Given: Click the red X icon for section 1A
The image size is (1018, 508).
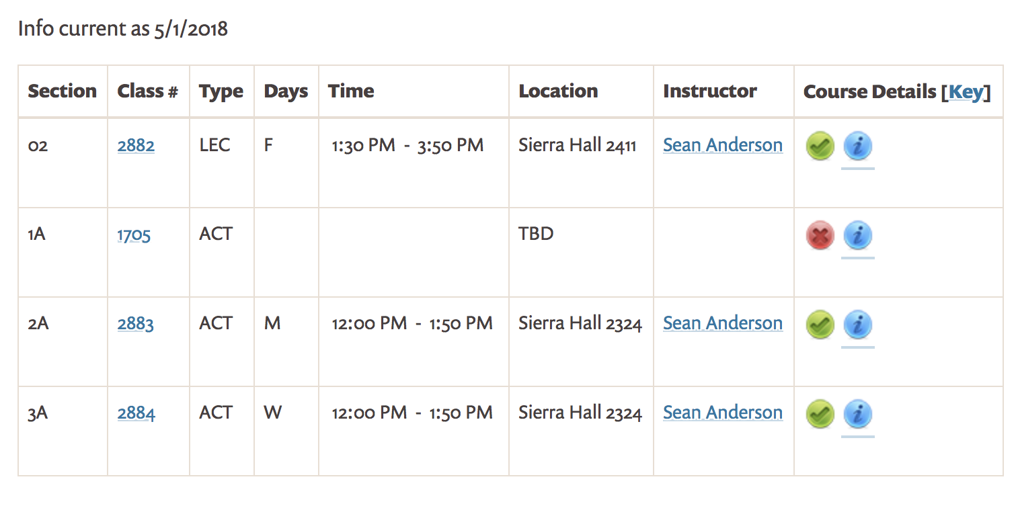Looking at the screenshot, I should [820, 235].
